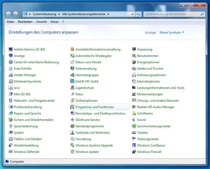Expand the arrow after Alle Systemsteuerungselemente

click(x=108, y=14)
